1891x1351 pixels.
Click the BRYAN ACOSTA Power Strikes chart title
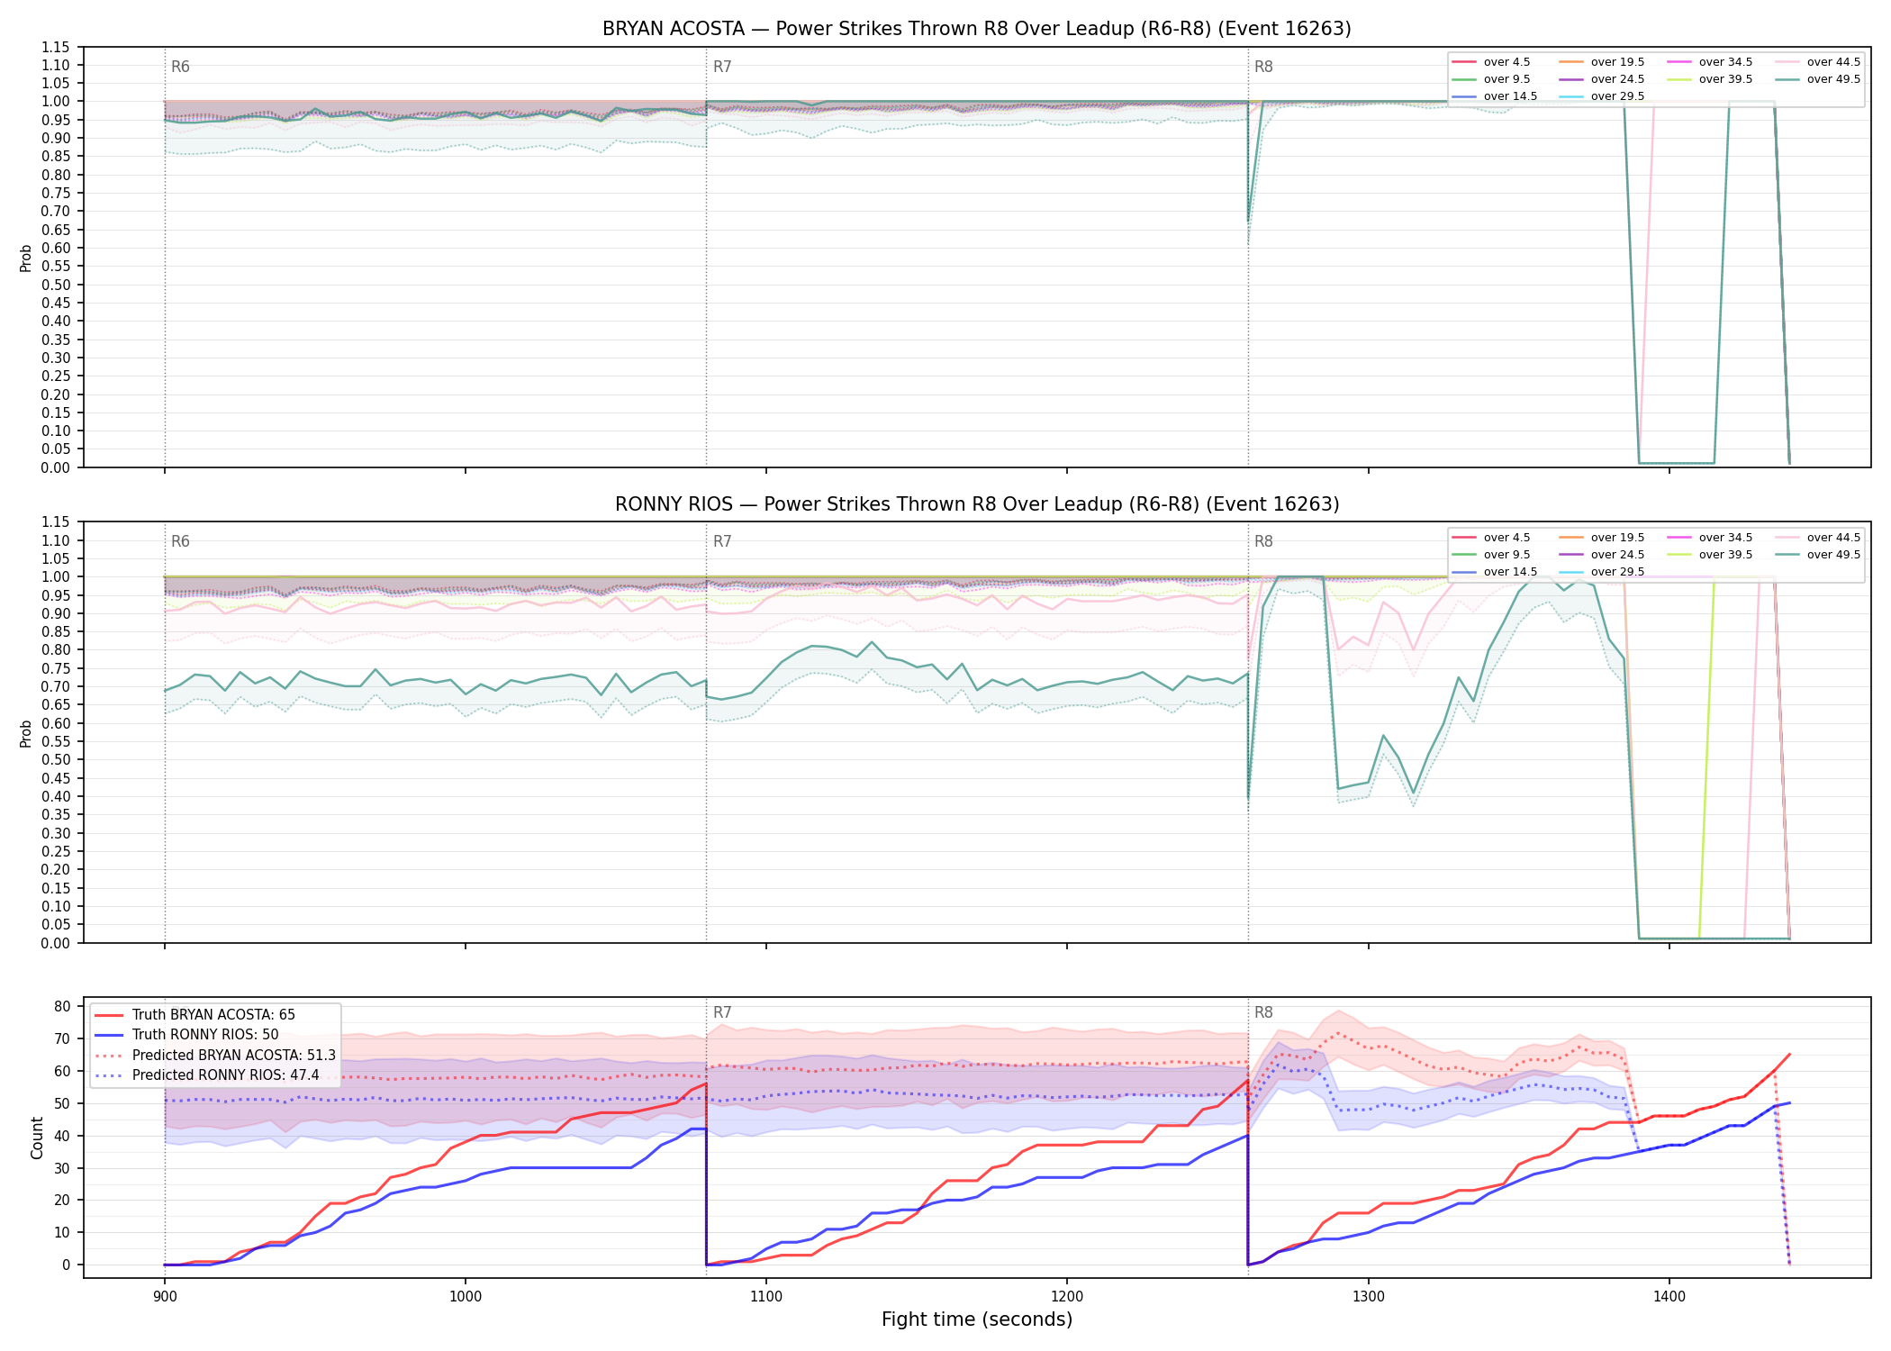977,29
